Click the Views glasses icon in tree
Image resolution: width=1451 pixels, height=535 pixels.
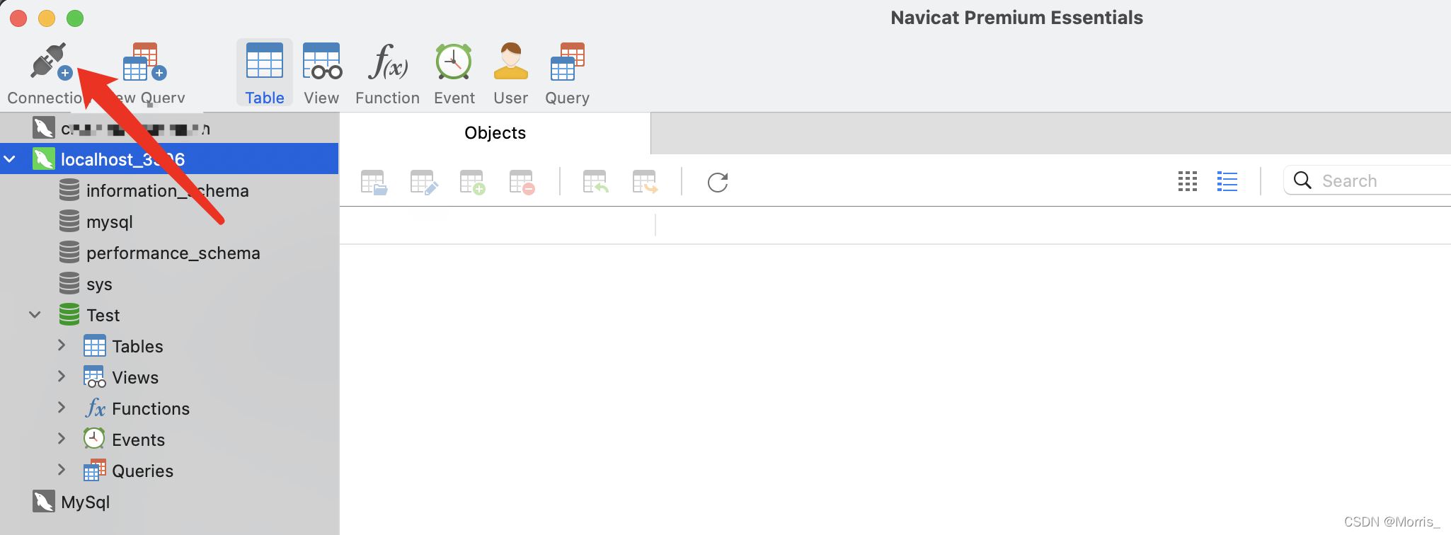94,377
